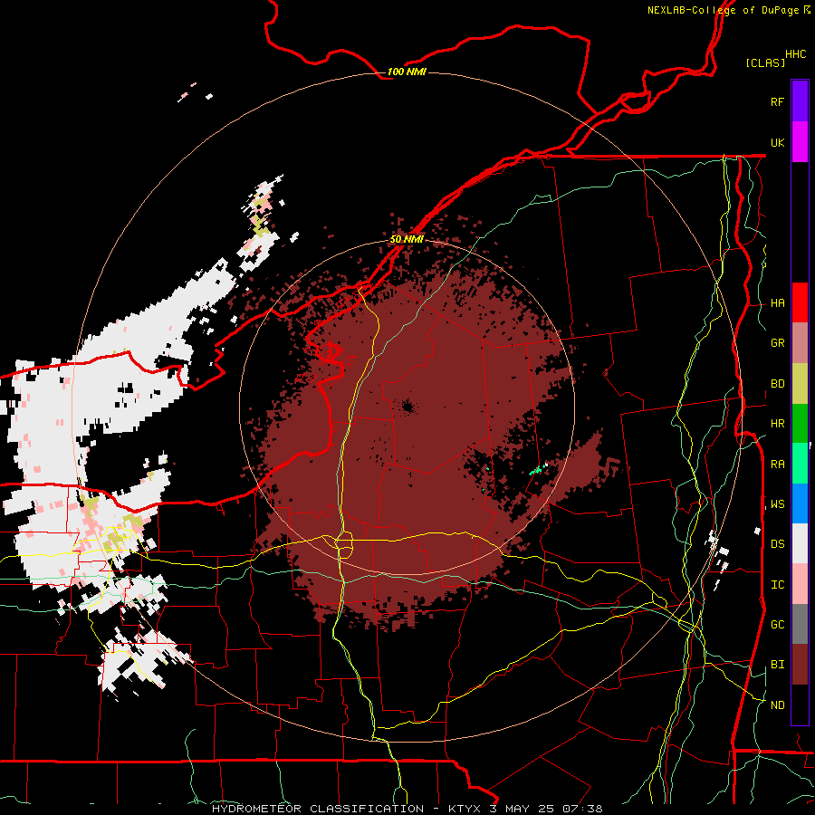Click the 100 NMI range ring label
This screenshot has height=815, width=815.
coord(407,72)
